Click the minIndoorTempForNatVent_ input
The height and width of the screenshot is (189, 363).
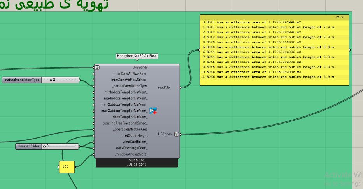coord(126,92)
